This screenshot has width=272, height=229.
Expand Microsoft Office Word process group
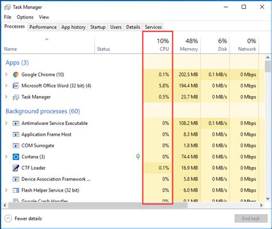coord(6,86)
